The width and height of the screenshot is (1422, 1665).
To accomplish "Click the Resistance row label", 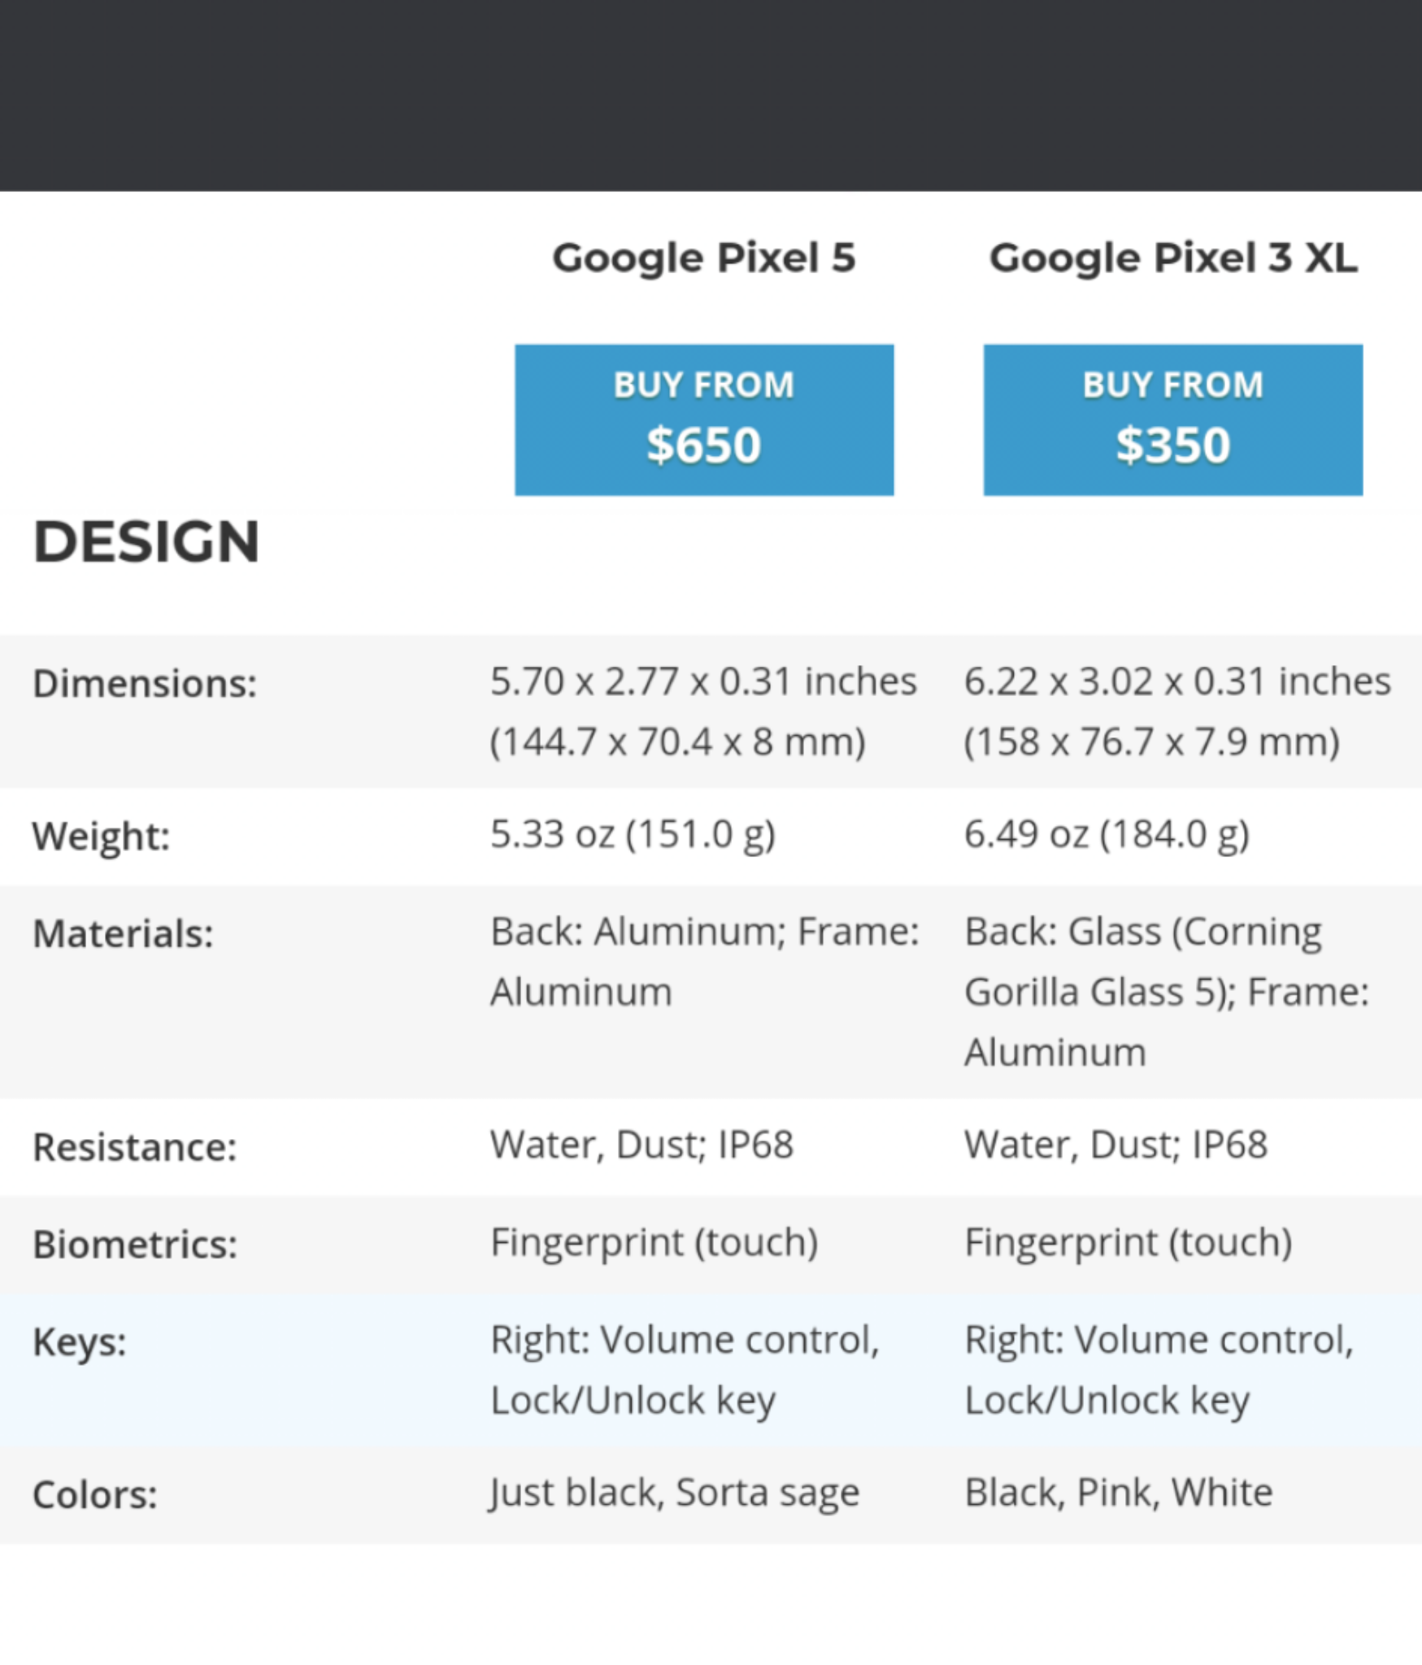I will pos(135,1147).
